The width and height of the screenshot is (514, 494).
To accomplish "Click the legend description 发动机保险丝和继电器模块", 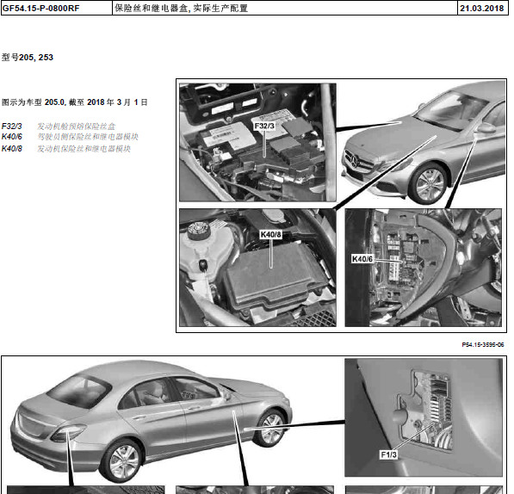I will pos(84,149).
